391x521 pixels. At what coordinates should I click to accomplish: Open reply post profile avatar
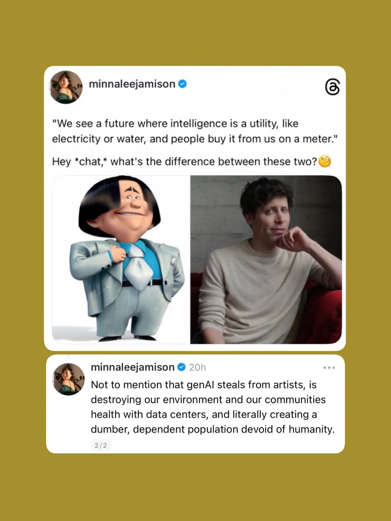pos(68,379)
